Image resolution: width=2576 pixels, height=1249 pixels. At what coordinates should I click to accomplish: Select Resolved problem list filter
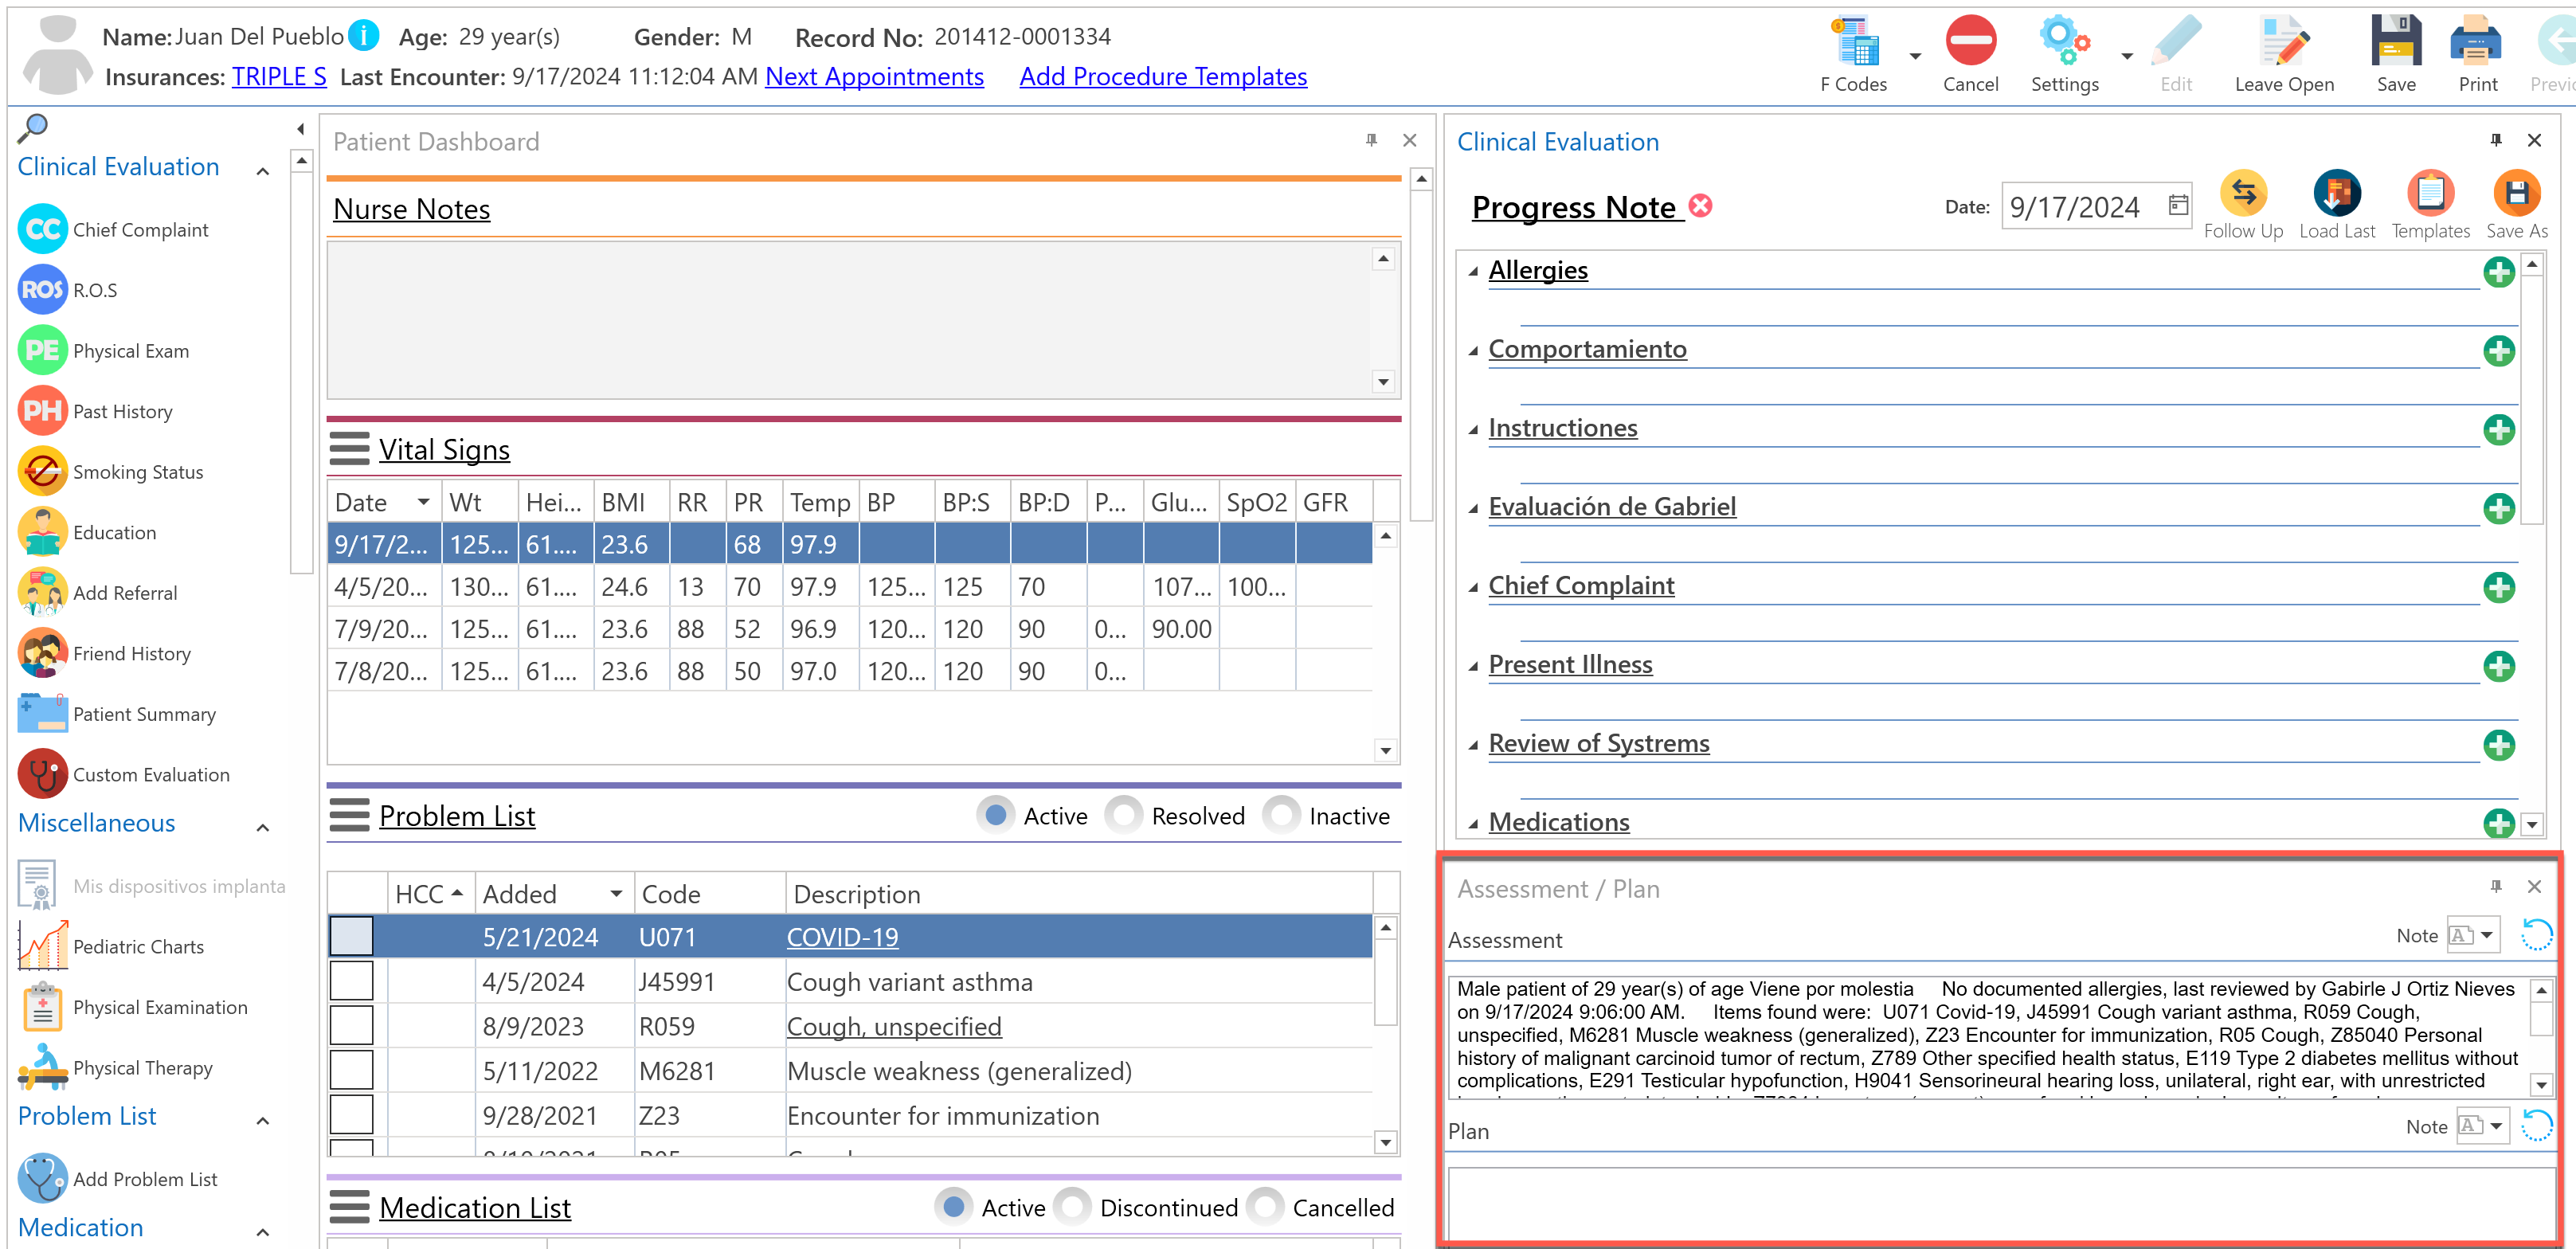(x=1124, y=816)
